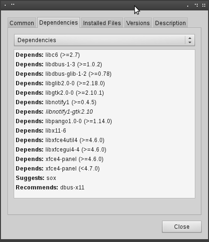Select the libnotify1 (>=0.4.5) row
The width and height of the screenshot is (209, 242).
click(56, 102)
